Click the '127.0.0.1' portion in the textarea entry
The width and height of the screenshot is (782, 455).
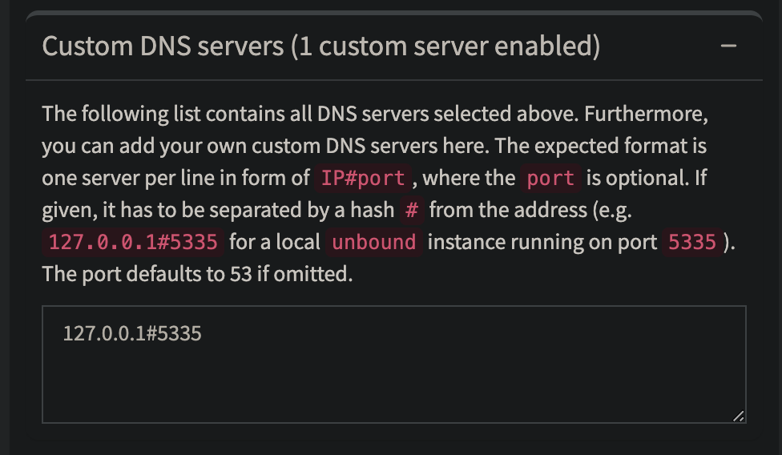104,333
